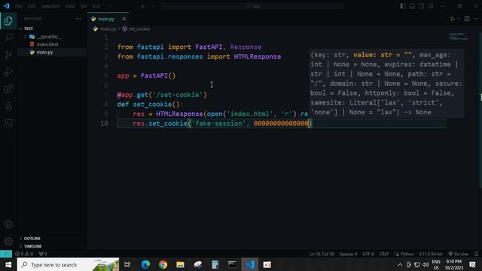The height and width of the screenshot is (271, 482).
Task: Show hidden system tray icons
Action: (x=400, y=264)
